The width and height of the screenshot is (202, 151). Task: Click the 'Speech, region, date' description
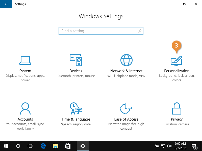(76, 124)
